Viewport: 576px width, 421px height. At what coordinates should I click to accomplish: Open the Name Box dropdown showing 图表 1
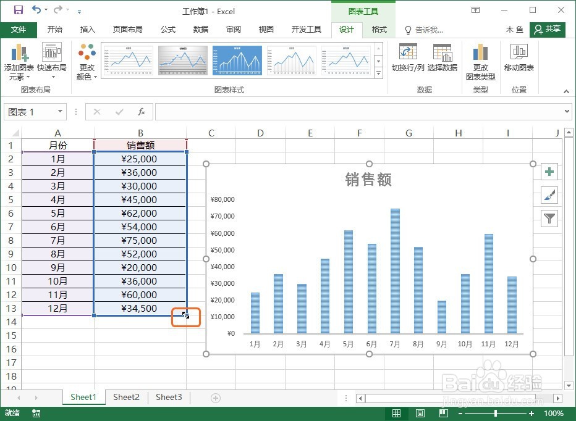(59, 112)
